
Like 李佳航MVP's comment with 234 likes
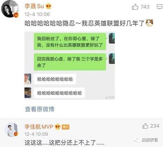(x=145, y=126)
